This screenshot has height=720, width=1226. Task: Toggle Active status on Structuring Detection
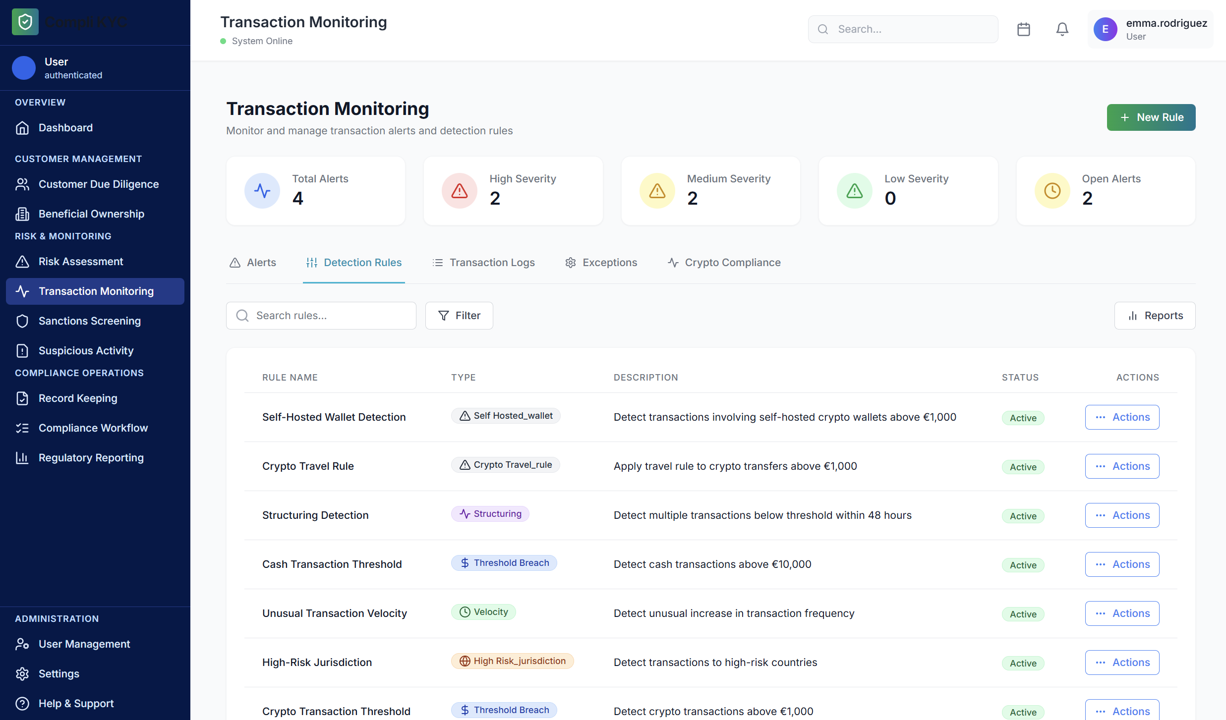coord(1022,515)
